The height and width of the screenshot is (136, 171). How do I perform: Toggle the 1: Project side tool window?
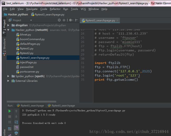click(4, 26)
